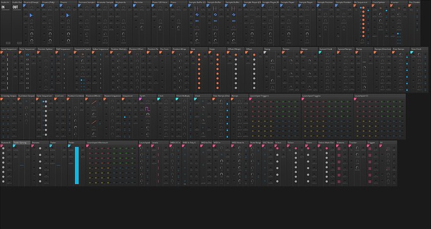Screen dimensions: 431x229
Task: Click the top pink square in the Buttons module
Action: tap(339, 149)
